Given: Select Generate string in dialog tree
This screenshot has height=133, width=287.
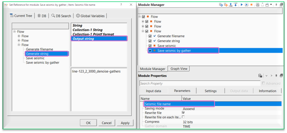Looking at the screenshot, I should [x=37, y=54].
